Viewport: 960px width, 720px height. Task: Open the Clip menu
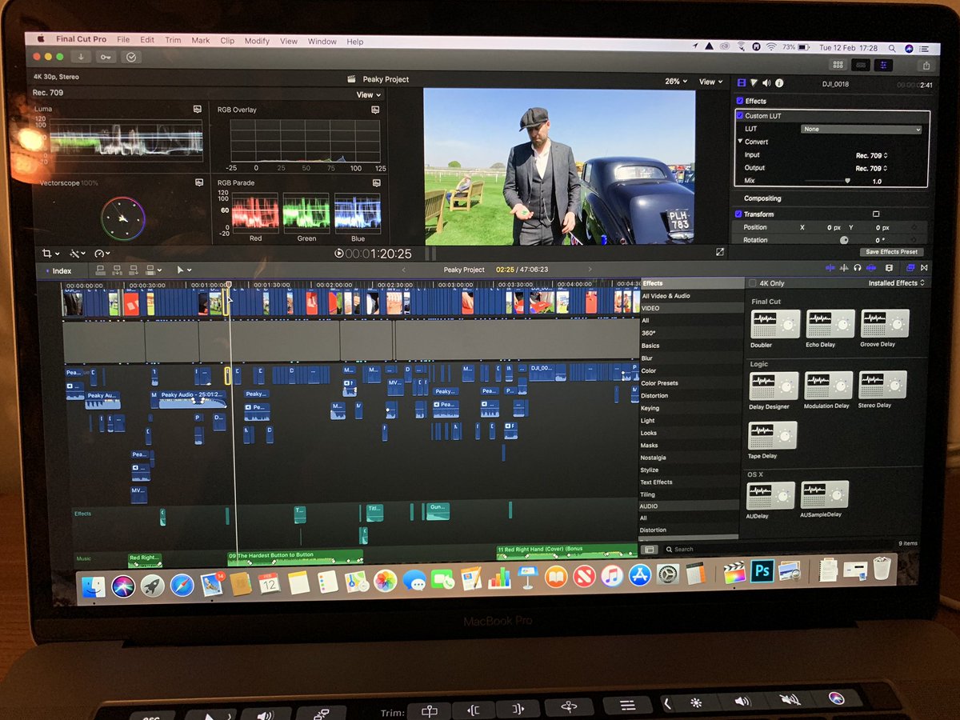point(227,41)
